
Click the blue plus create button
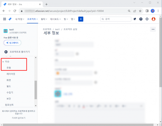(81, 19)
